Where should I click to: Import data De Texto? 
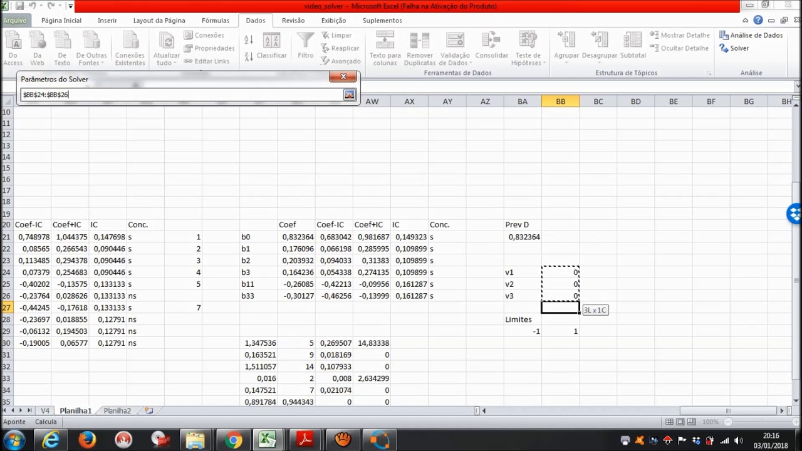[x=62, y=49]
